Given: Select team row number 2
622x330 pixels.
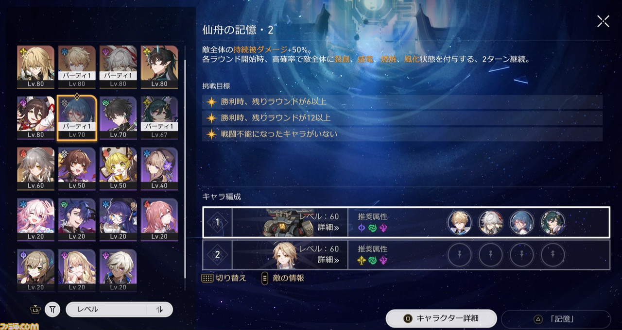Looking at the screenshot, I should pyautogui.click(x=406, y=254).
